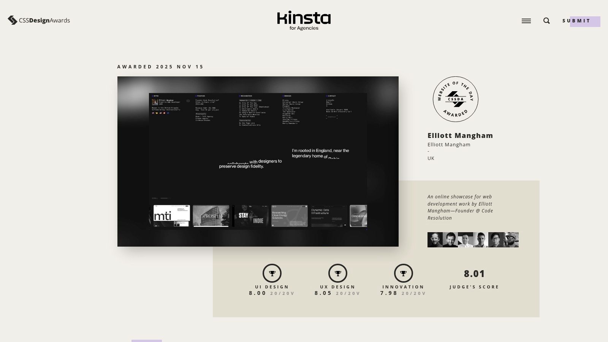Open the hamburger menu in the header
Screen dimensions: 608x342
pyautogui.click(x=526, y=21)
